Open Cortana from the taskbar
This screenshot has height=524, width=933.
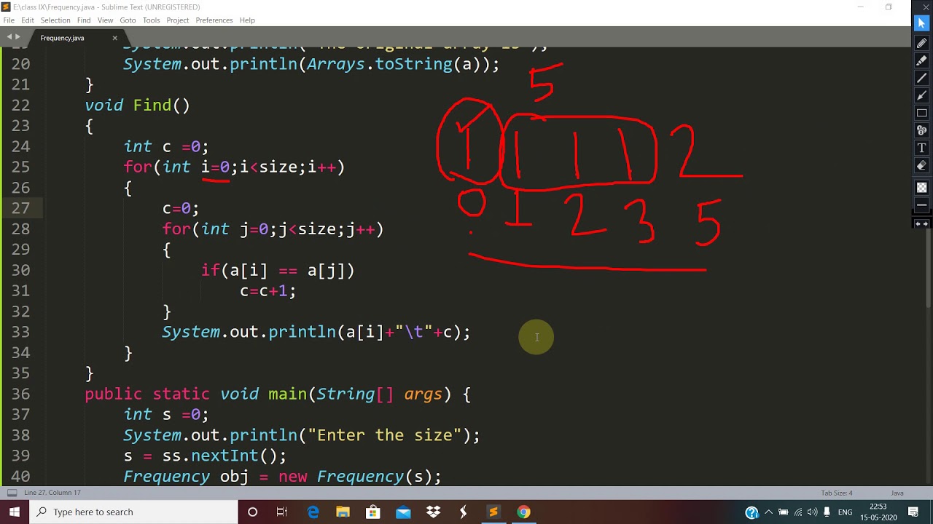252,512
